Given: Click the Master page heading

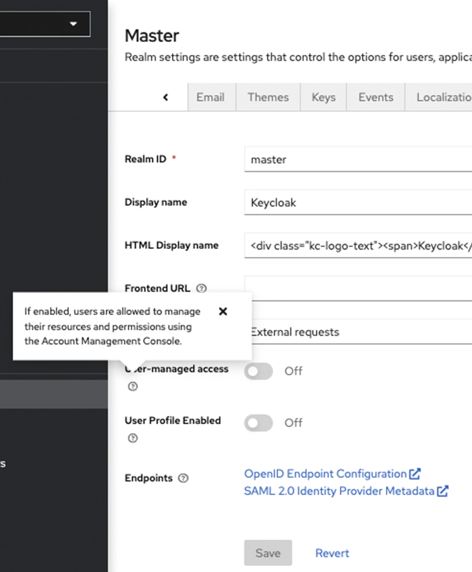Looking at the screenshot, I should (x=152, y=36).
